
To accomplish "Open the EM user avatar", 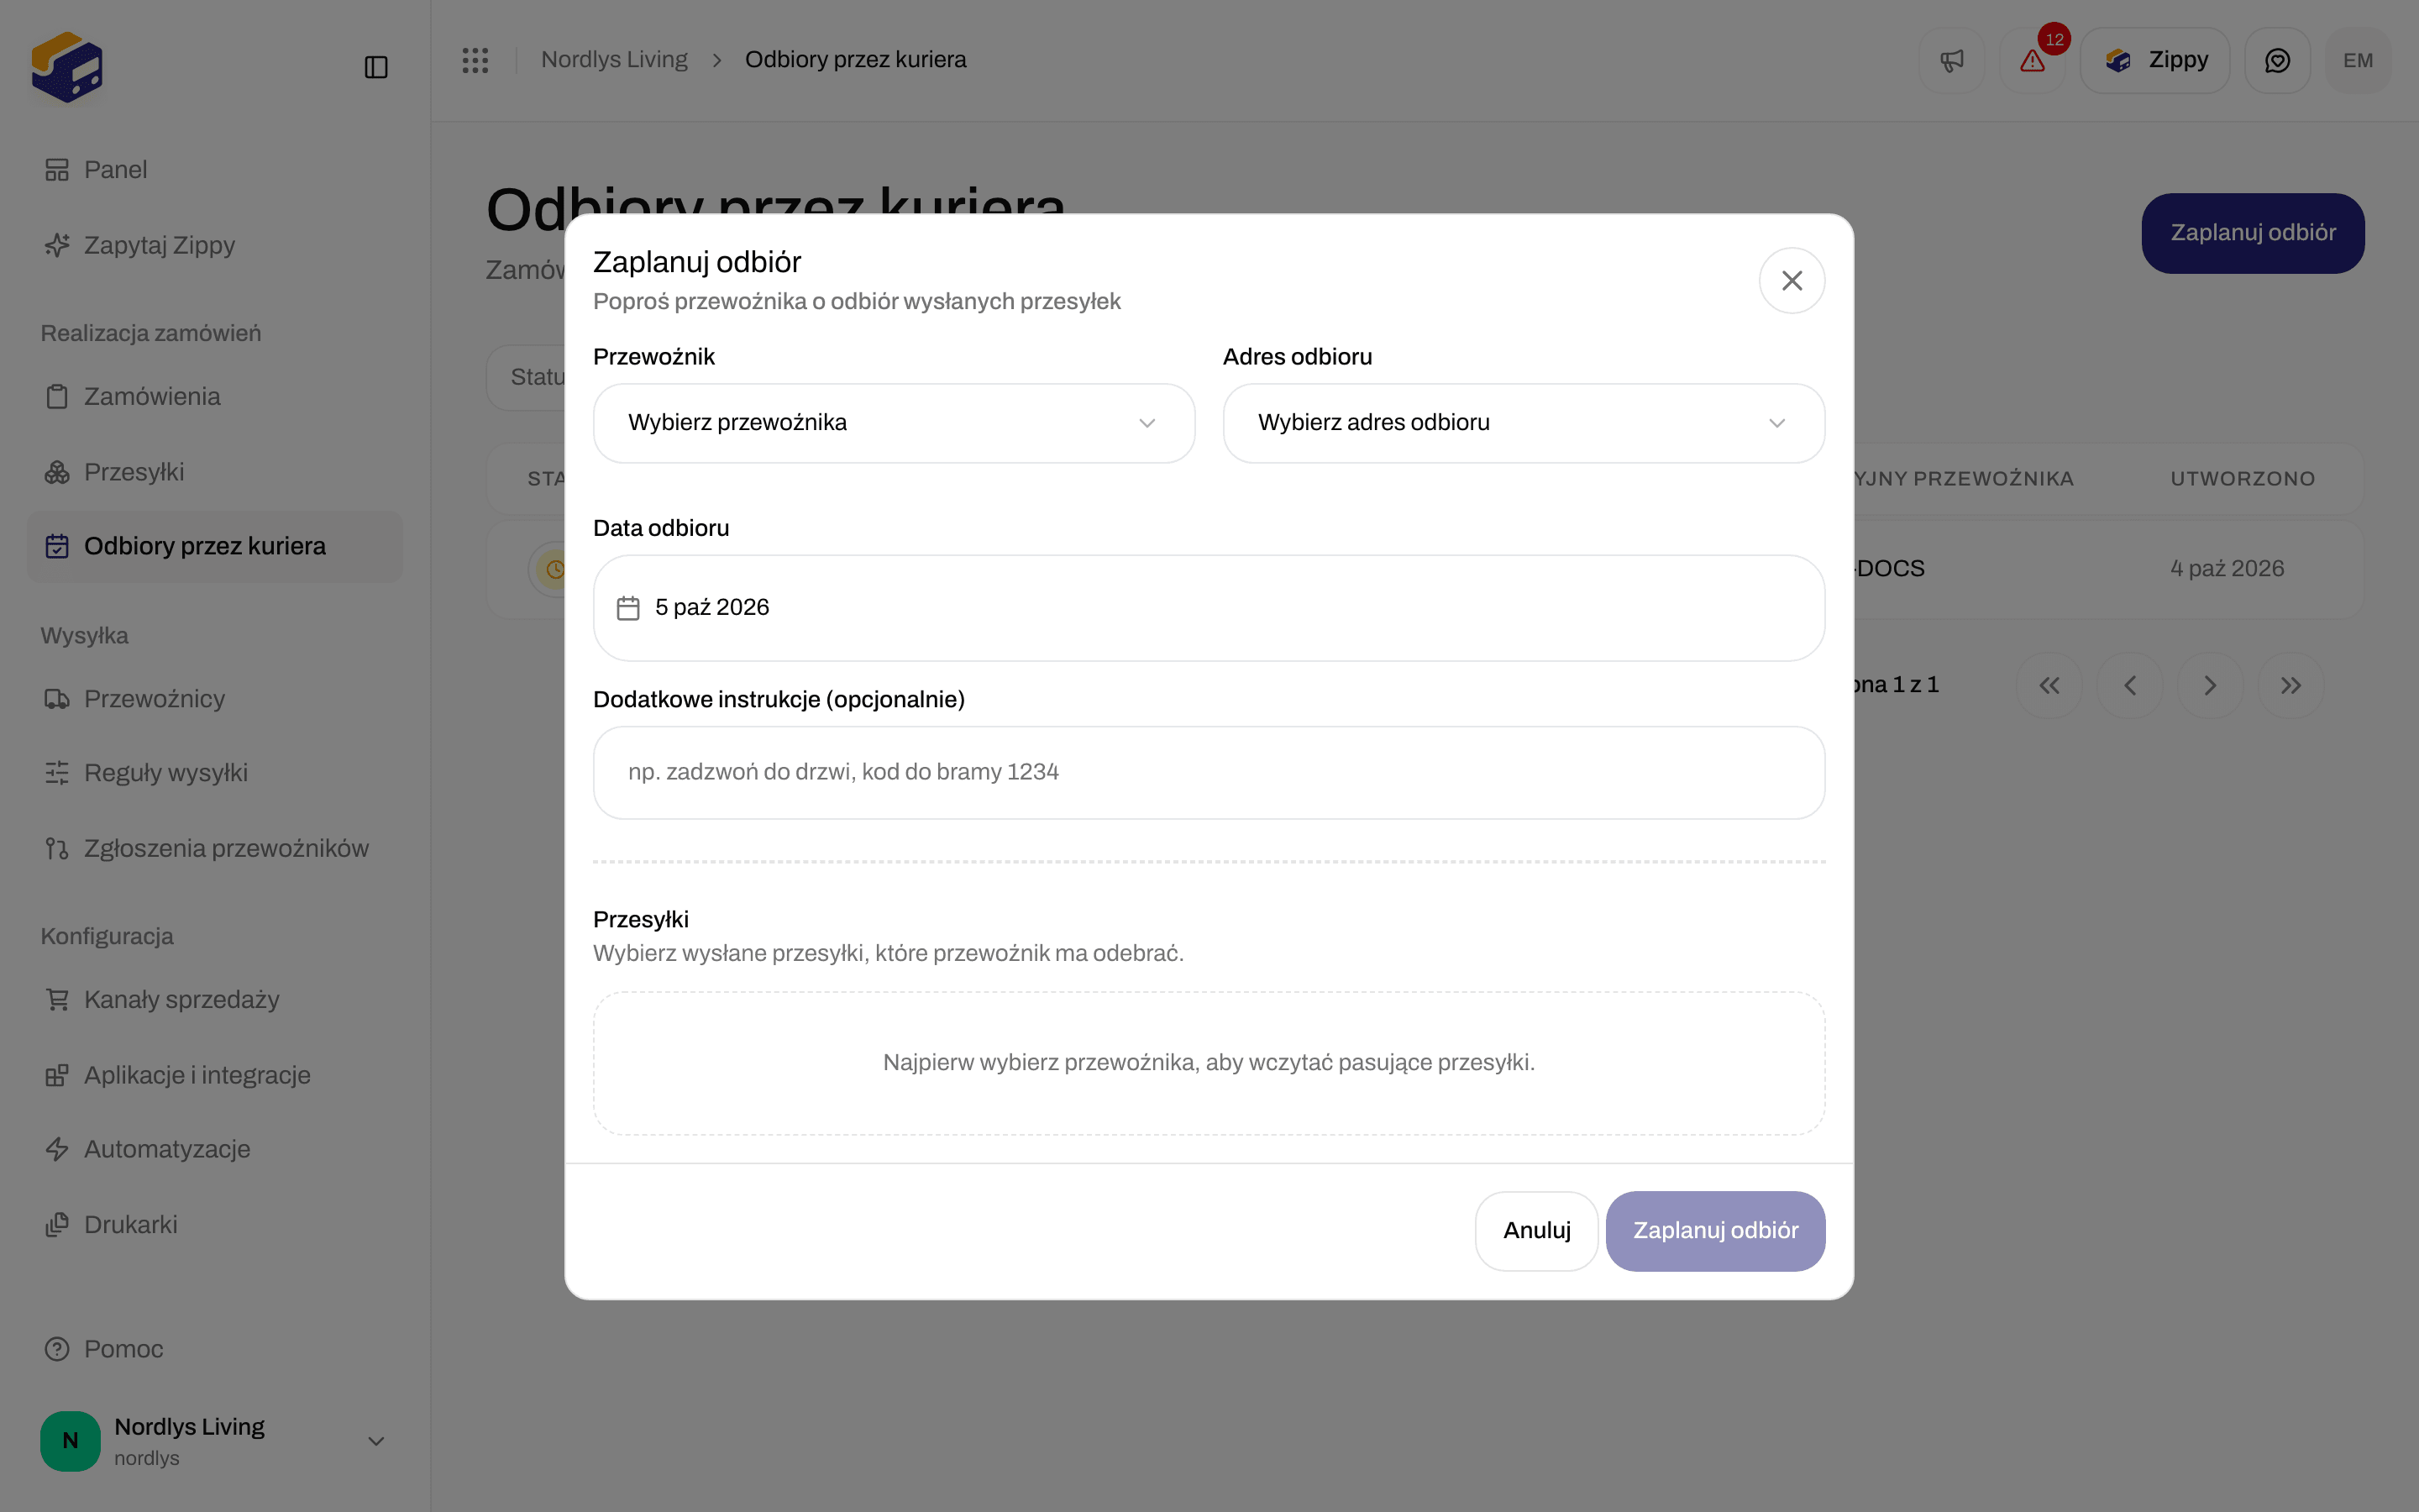I will pos(2358,61).
